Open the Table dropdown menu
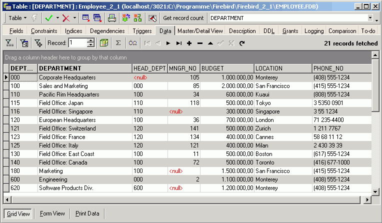Viewport: 382px width, 223px height. coord(18,18)
